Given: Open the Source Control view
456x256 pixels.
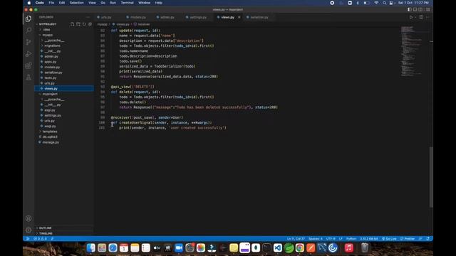Looking at the screenshot, I should coord(28,42).
